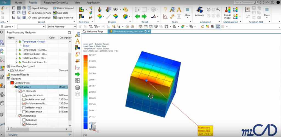Enable the pyrex pot mesh checkbox
This screenshot has width=281, height=137.
pos(24,95)
